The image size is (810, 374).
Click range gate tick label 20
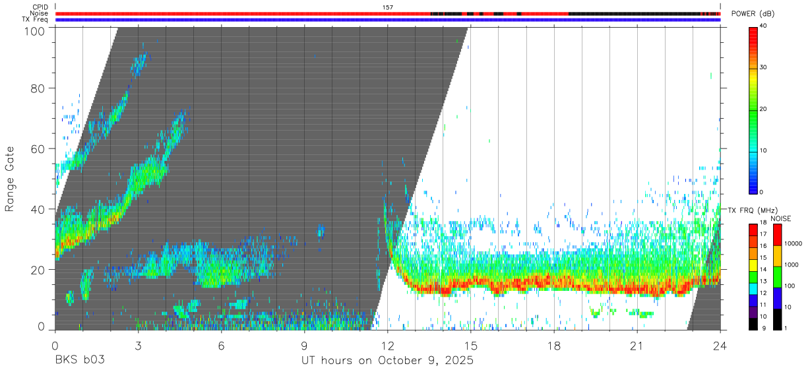38,270
